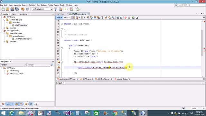Click the editor vertical scrollbar thumb

pos(202,43)
